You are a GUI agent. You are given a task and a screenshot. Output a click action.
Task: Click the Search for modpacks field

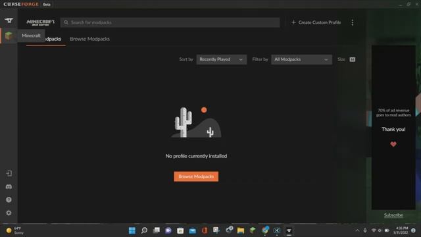170,22
